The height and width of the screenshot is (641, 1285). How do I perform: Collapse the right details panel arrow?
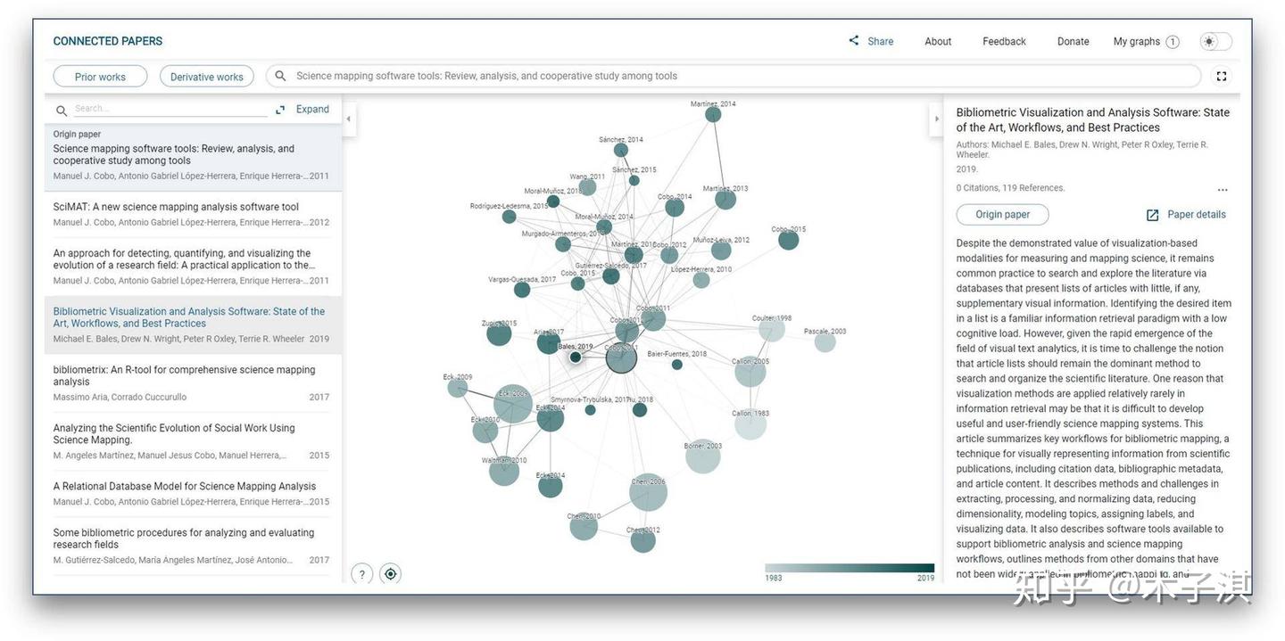click(936, 119)
